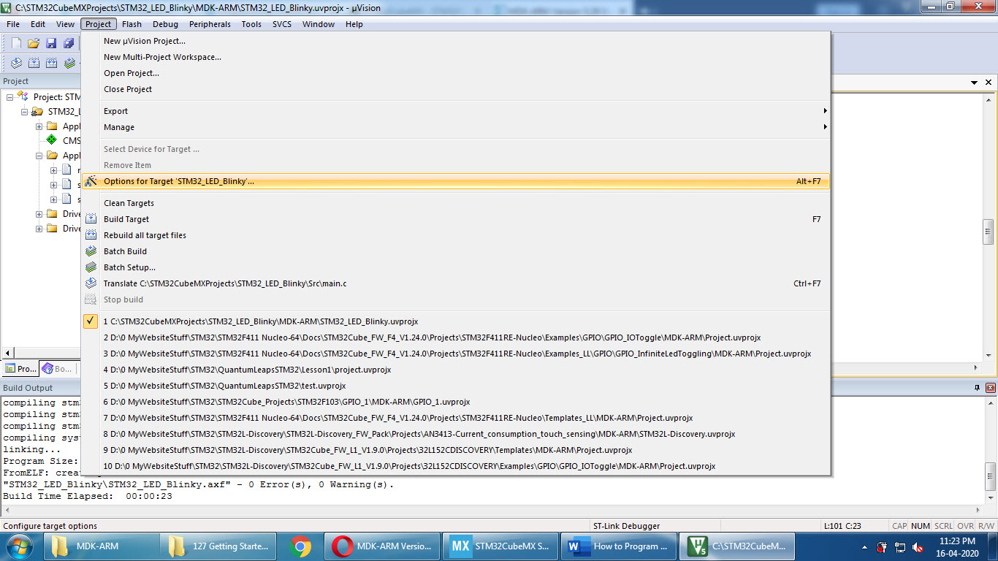998x561 pixels.
Task: Click the Options for Target wand icon
Action: click(91, 181)
